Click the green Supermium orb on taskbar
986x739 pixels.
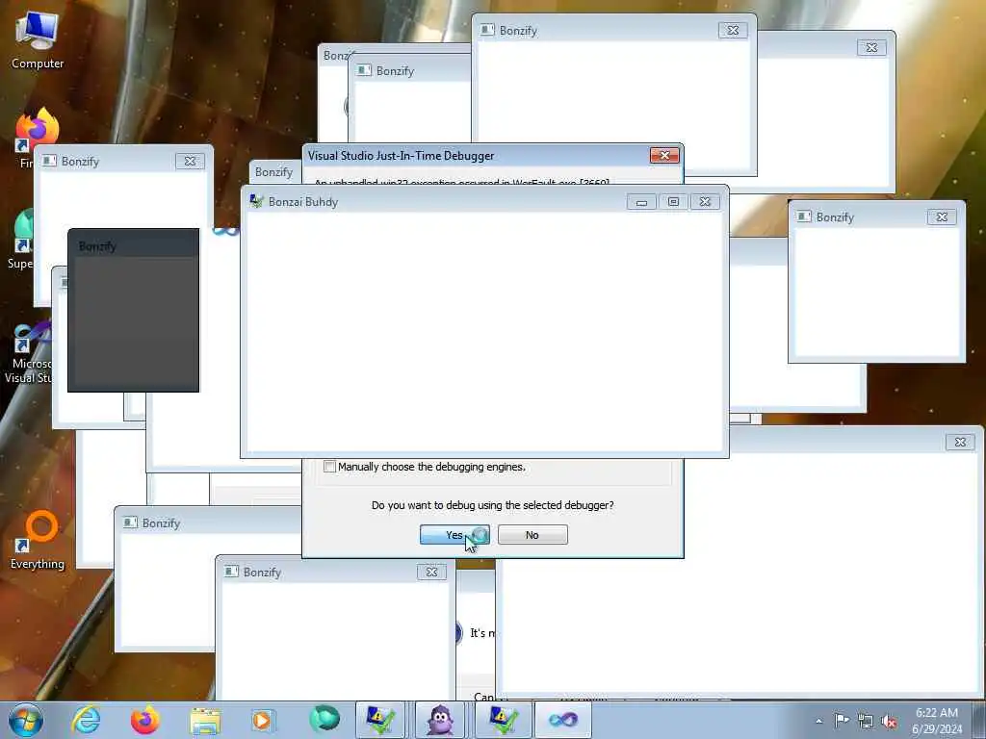click(324, 719)
